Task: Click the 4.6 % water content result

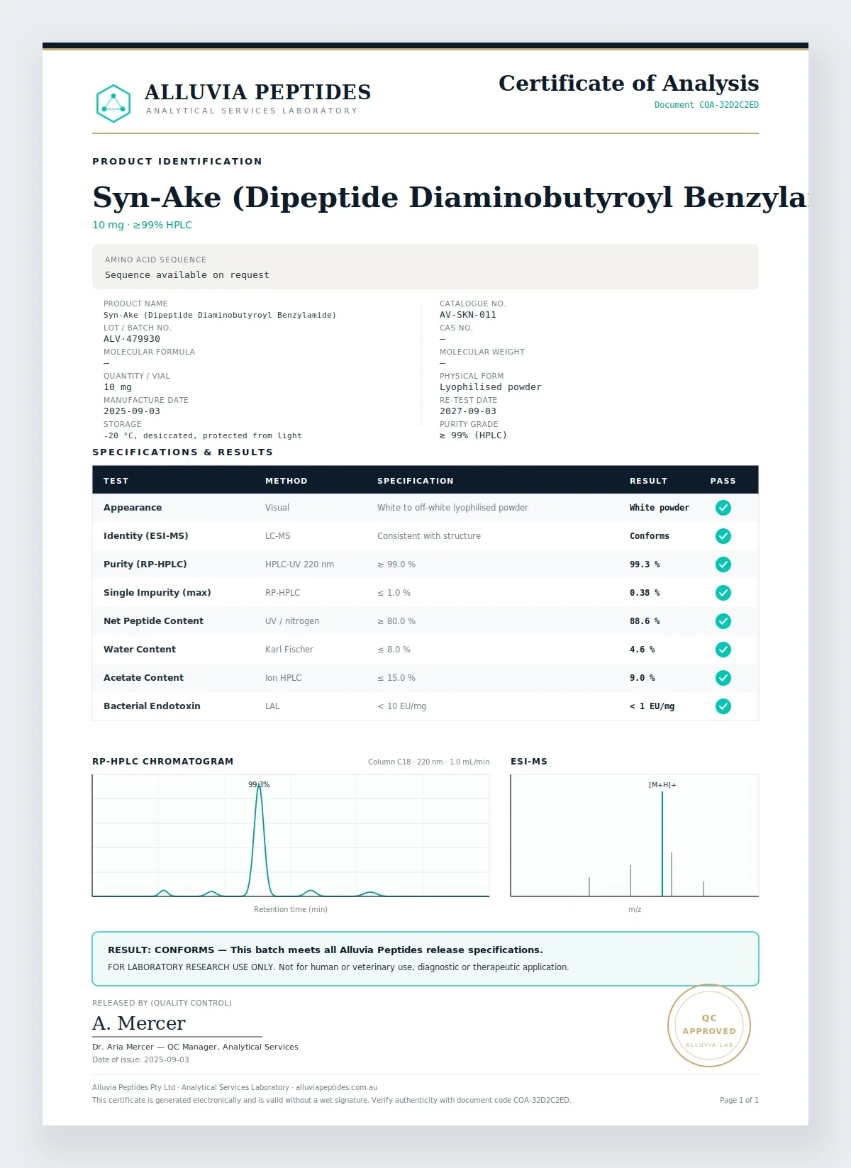Action: tap(643, 650)
